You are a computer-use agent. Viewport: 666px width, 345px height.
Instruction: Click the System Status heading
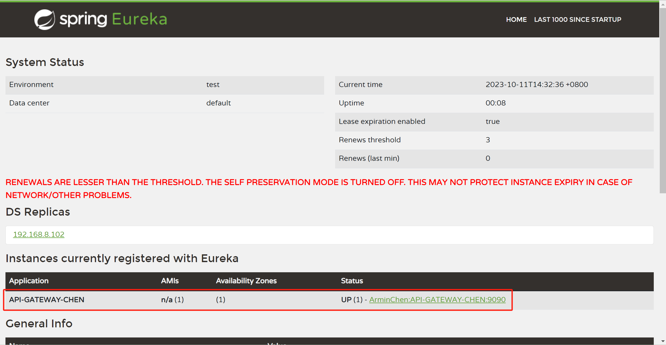coord(45,62)
